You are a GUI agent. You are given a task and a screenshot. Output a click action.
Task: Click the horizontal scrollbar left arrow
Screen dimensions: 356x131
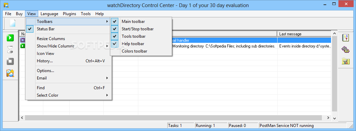(22, 118)
